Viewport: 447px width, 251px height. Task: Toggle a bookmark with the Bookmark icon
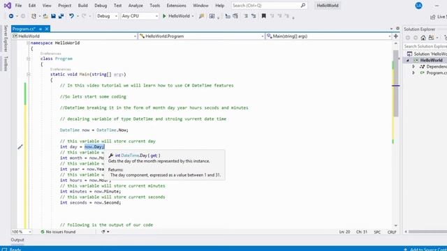coord(264,16)
